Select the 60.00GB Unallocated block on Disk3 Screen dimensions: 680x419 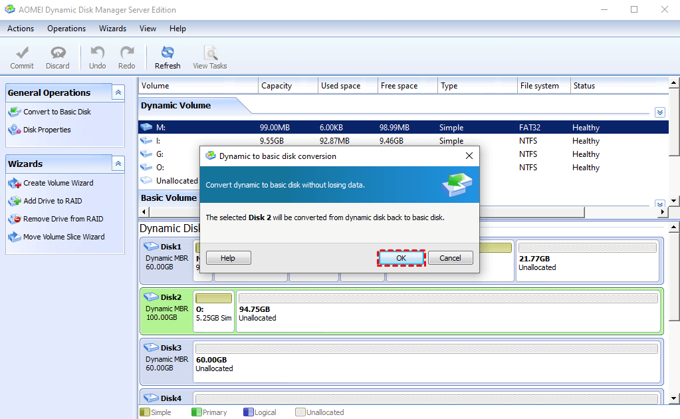tap(427, 362)
